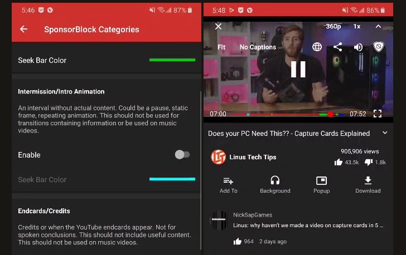Viewport: 406px width, 255px height.
Task: Click the red seek bar position knob
Action: pyautogui.click(x=330, y=114)
